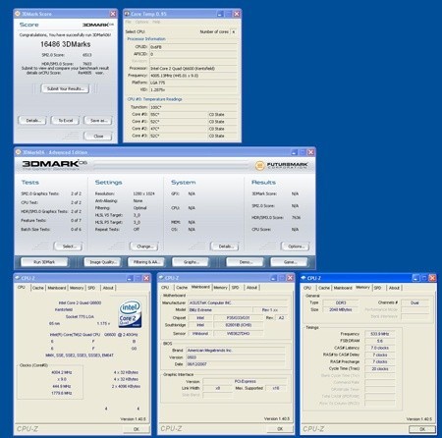Click the FSB:DRAM ratio value
The height and width of the screenshot is (438, 442).
pos(379,341)
